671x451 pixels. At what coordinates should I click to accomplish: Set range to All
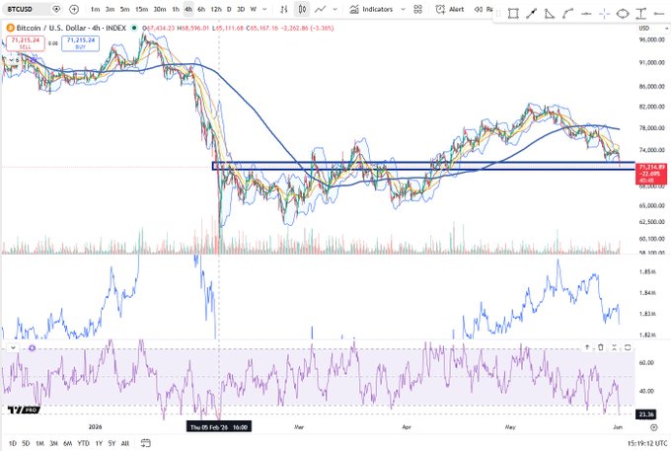click(125, 443)
